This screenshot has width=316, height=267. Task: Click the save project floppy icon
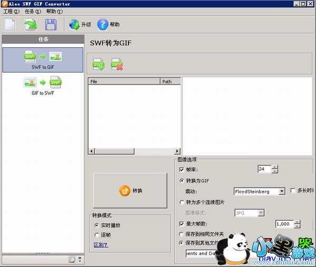click(51, 24)
